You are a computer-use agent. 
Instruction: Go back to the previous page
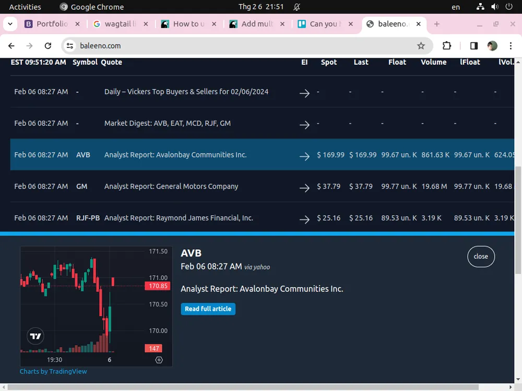11,46
